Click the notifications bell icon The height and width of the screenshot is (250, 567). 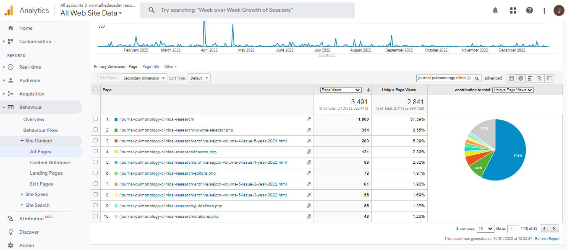point(495,10)
